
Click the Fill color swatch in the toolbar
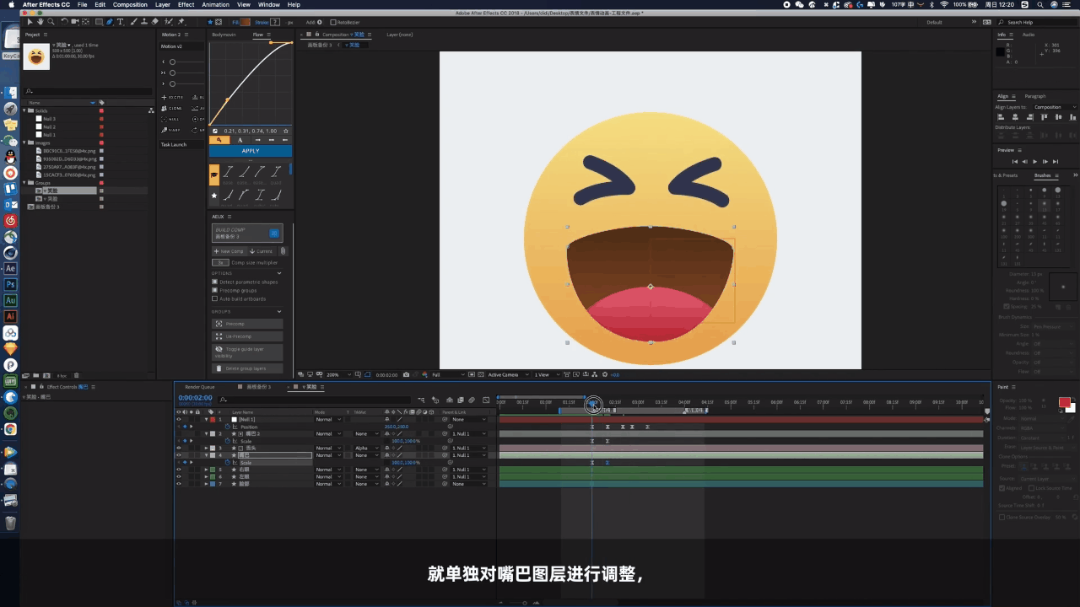244,22
